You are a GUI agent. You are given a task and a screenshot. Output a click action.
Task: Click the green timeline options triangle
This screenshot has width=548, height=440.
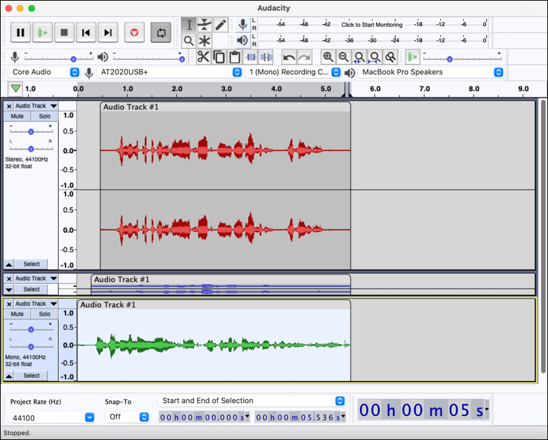click(16, 88)
